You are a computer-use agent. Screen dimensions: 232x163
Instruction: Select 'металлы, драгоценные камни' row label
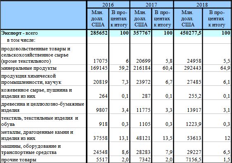point(37,135)
